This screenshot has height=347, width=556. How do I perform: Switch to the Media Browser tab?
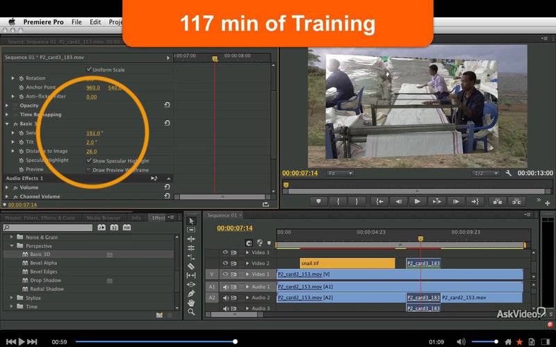[104, 218]
